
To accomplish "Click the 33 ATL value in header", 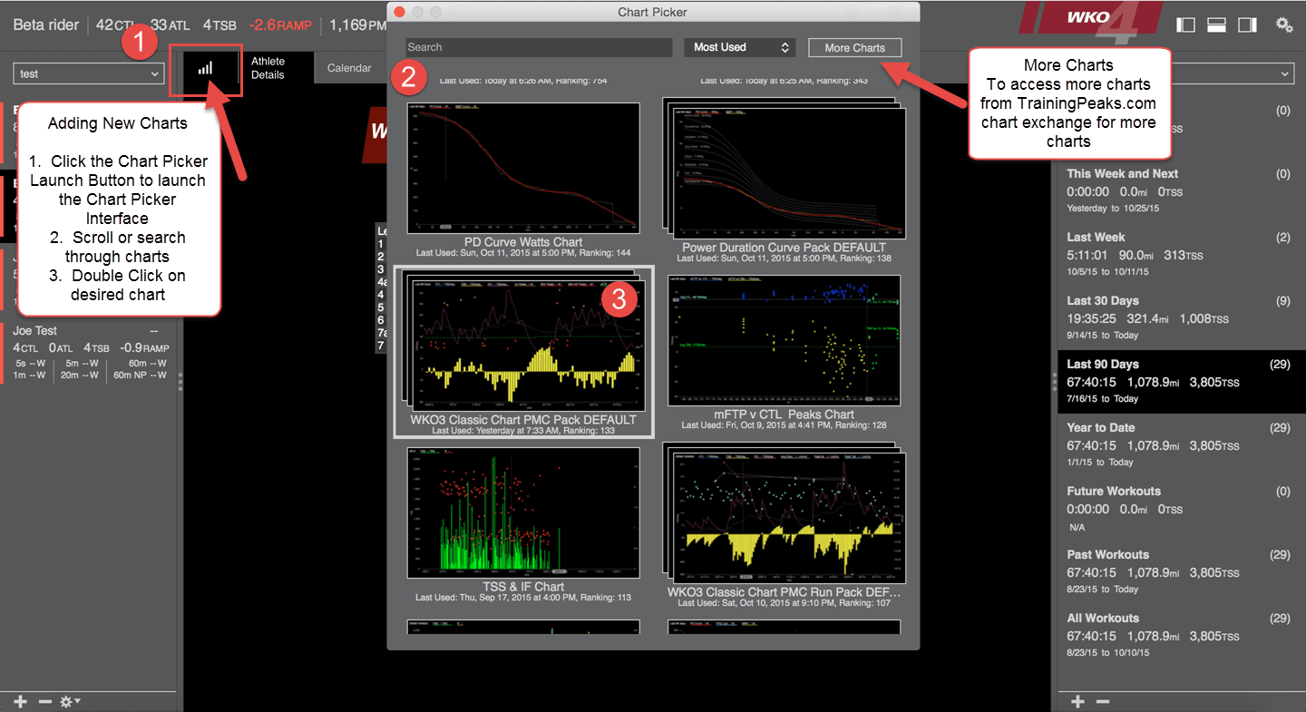I will 171,25.
